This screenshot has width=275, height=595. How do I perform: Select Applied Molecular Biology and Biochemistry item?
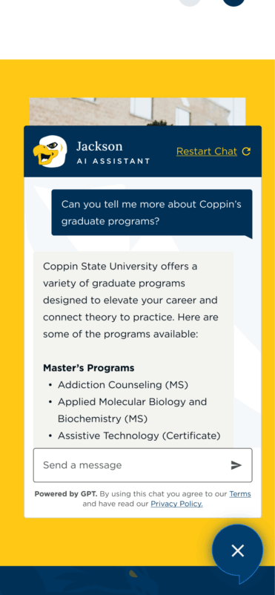click(x=133, y=410)
